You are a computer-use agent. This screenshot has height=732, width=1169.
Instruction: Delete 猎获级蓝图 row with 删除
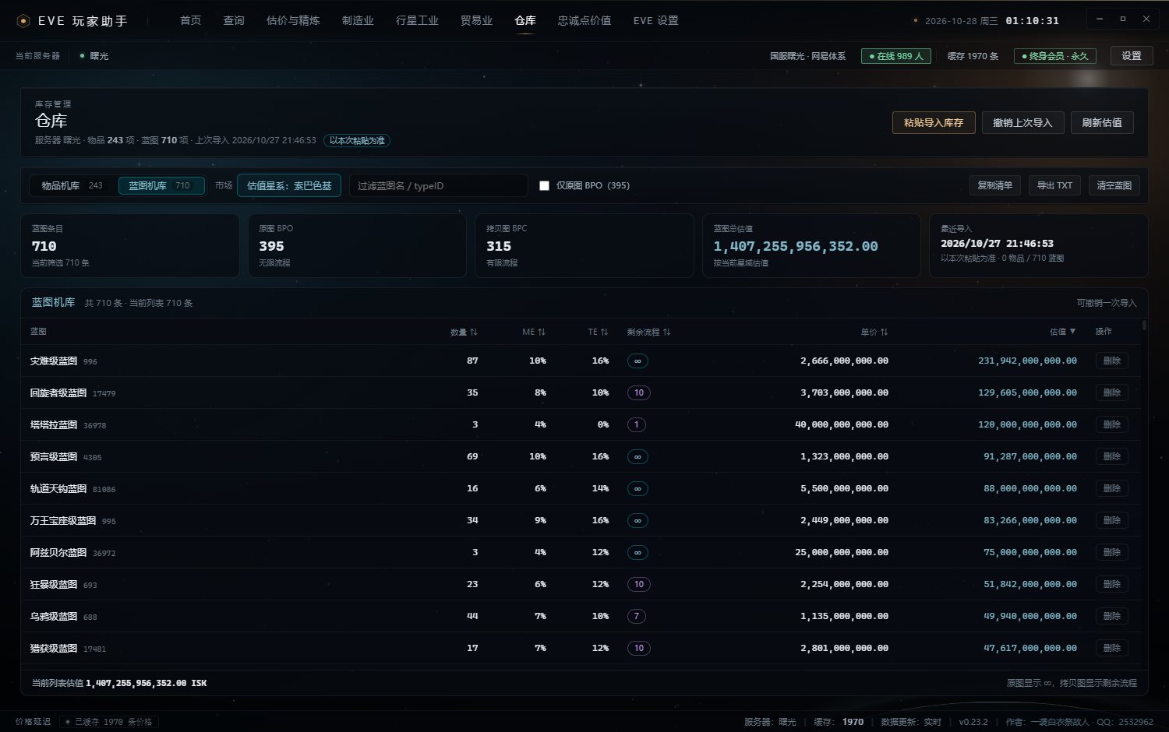(x=1111, y=648)
